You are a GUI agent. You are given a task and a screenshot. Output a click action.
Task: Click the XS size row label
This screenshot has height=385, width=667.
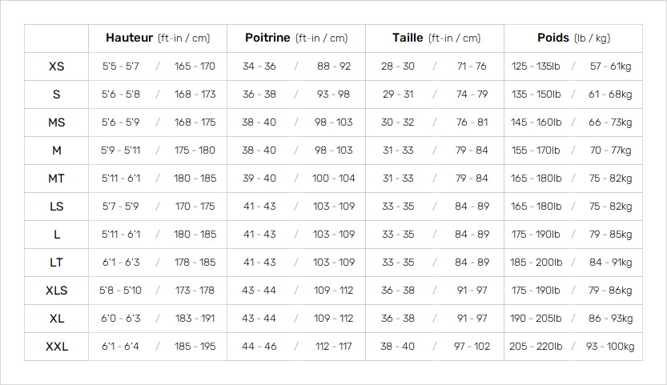(x=57, y=66)
